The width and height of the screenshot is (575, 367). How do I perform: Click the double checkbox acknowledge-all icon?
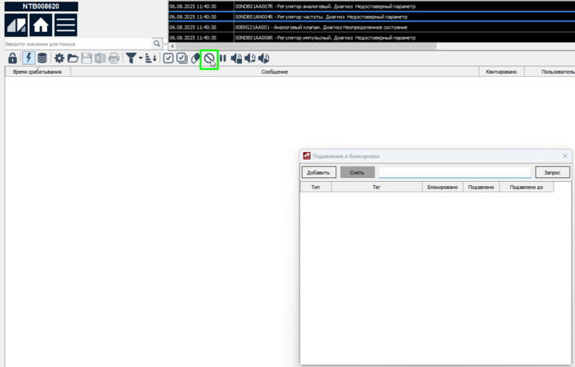(182, 58)
